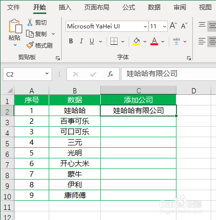Click cell B2 containing 娃哈哈

tap(75, 111)
